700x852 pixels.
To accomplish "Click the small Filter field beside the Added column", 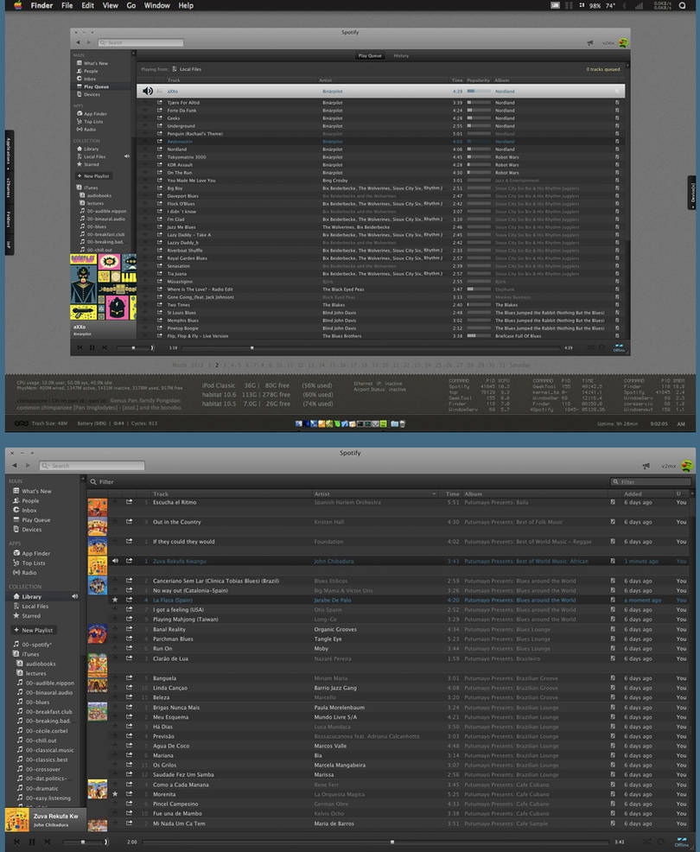I will click(x=651, y=481).
